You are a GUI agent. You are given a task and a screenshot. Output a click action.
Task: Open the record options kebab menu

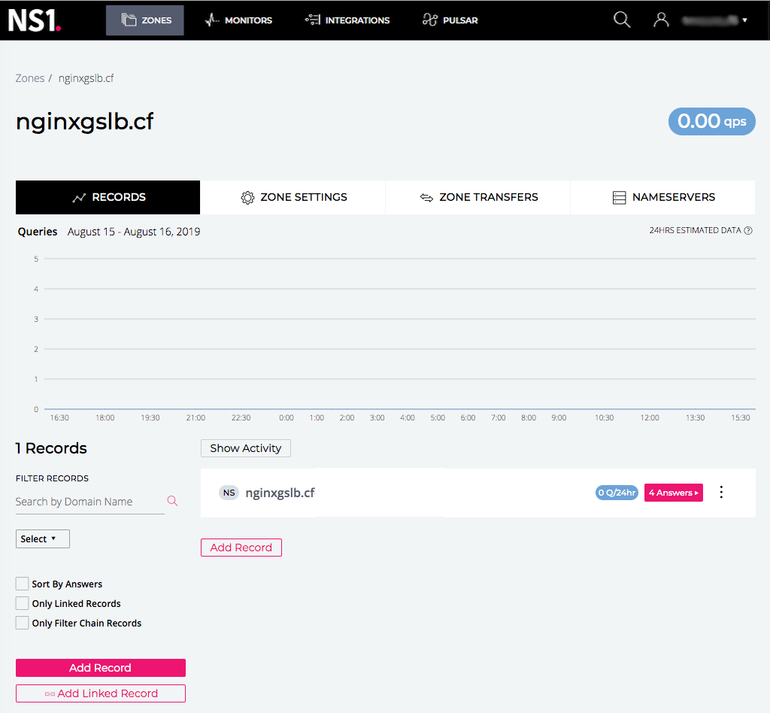coord(721,492)
